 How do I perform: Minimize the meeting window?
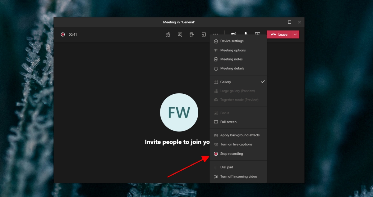(279, 22)
